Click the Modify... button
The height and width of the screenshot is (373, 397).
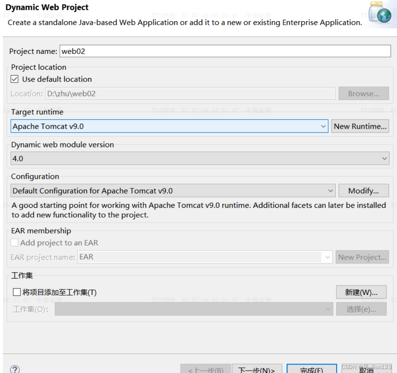click(x=363, y=191)
